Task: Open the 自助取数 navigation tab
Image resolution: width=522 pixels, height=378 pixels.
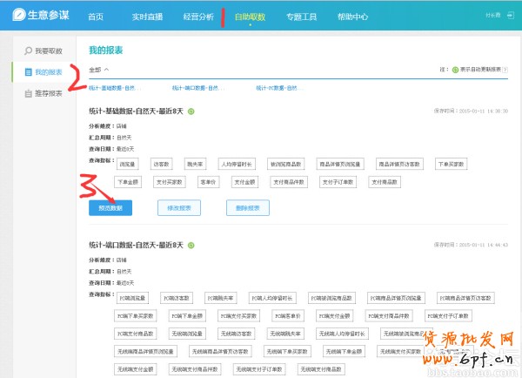Action: [x=249, y=17]
